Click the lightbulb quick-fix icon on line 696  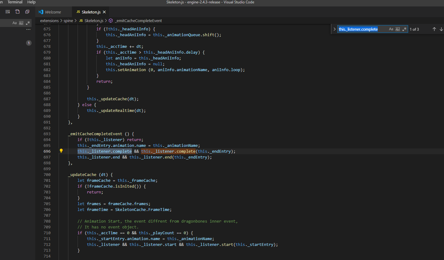tap(61, 151)
